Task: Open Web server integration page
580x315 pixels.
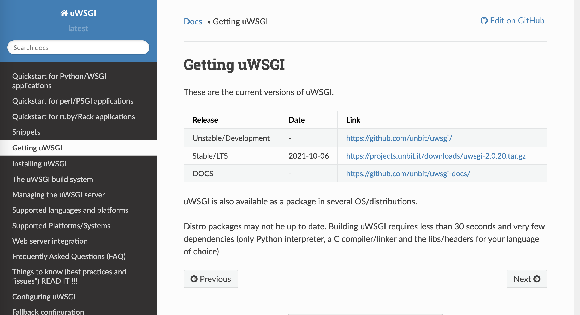Action: 50,241
